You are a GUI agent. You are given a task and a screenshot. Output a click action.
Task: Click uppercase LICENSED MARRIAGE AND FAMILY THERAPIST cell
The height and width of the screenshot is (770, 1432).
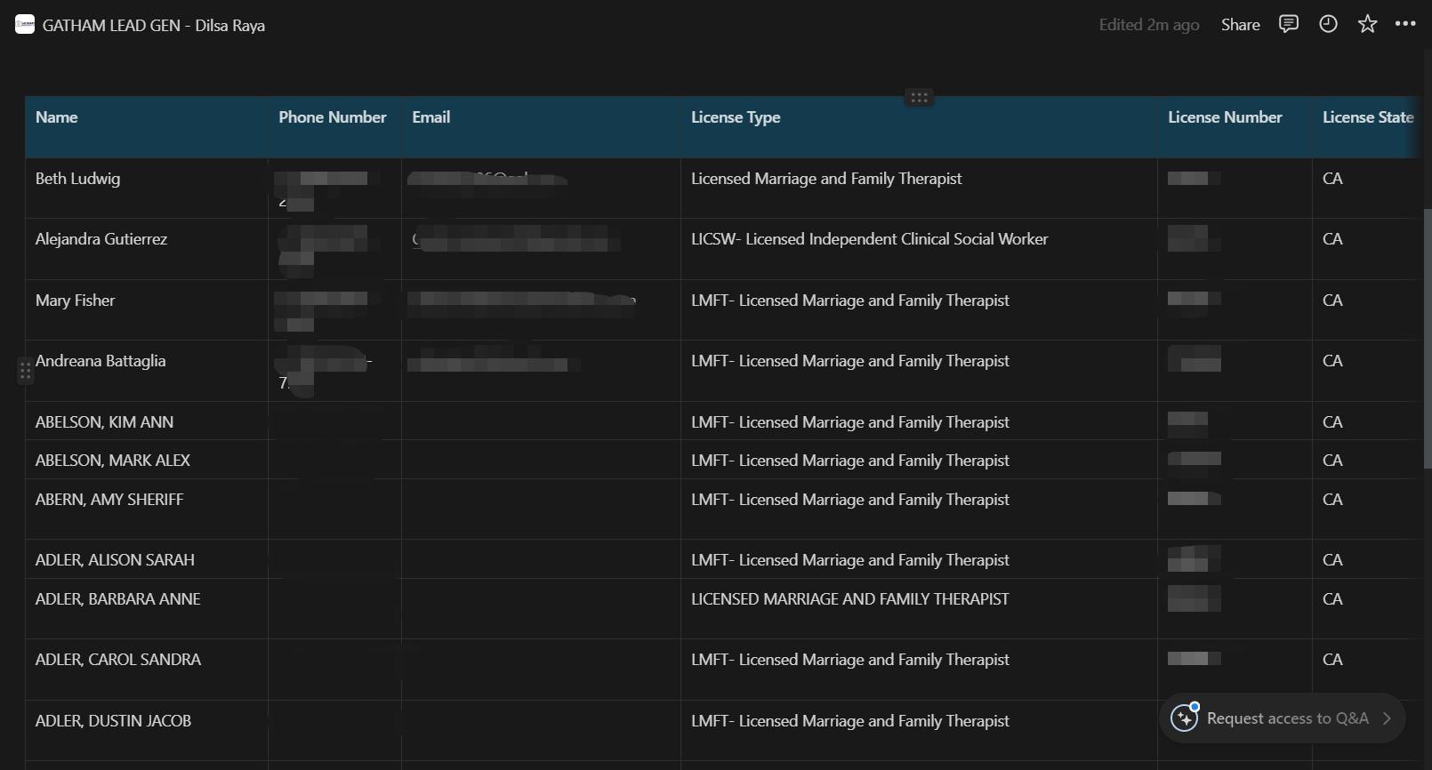tap(919, 609)
